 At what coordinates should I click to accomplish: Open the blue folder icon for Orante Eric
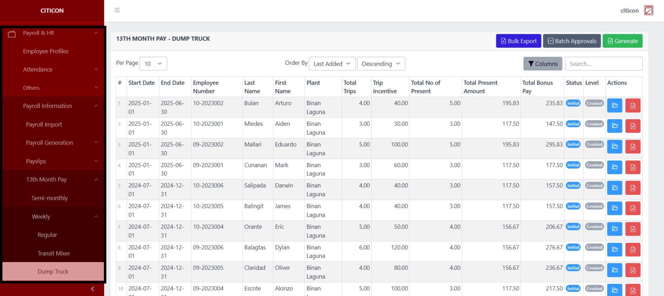pyautogui.click(x=614, y=229)
